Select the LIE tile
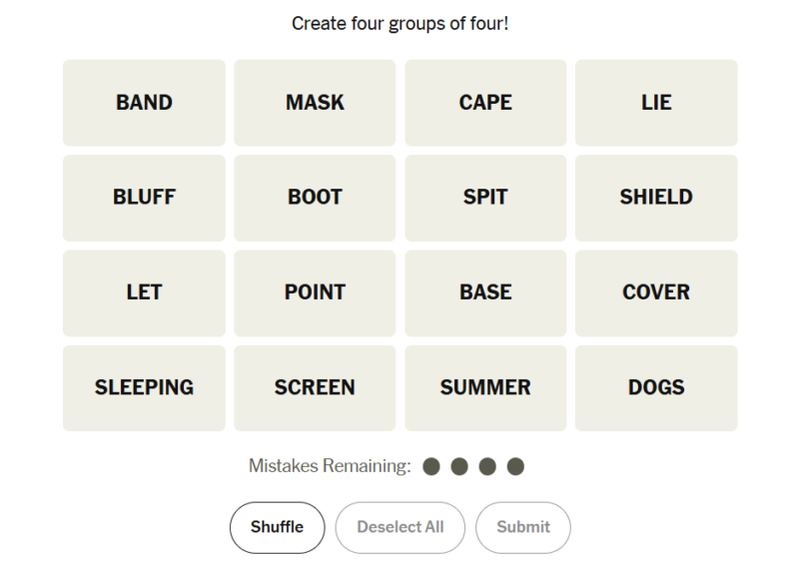 pos(656,103)
